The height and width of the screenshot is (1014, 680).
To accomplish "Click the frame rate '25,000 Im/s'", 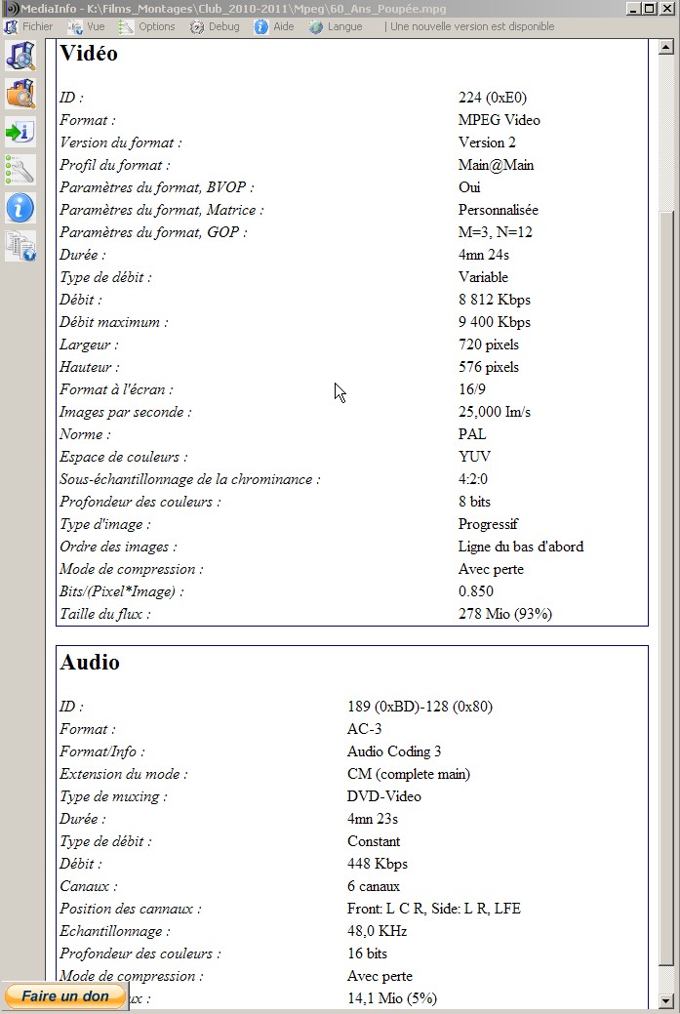I will tap(495, 412).
